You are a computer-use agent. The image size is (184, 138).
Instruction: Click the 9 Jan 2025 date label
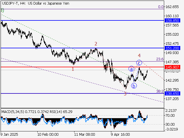[10, 134]
